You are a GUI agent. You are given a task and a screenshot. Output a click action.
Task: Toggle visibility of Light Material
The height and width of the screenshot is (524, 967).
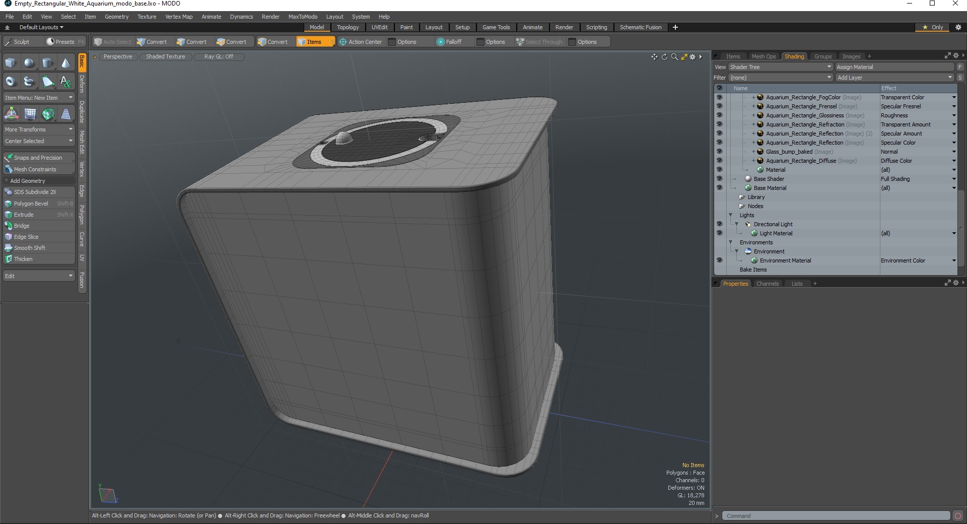tap(719, 233)
